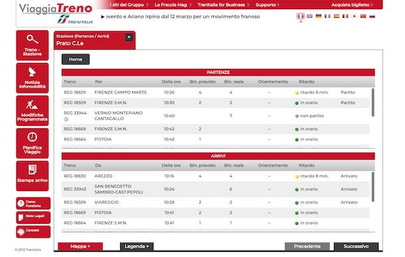Click the 10:40 departure time
The width and height of the screenshot is (405, 257).
169,116
